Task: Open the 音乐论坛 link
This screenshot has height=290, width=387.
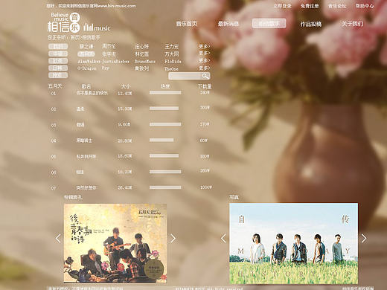Action: [337, 6]
